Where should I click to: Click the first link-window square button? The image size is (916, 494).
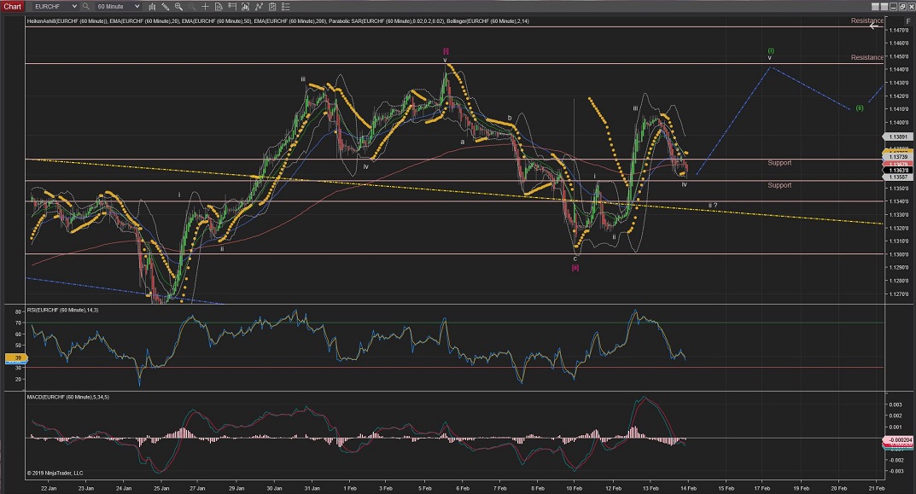(x=875, y=7)
